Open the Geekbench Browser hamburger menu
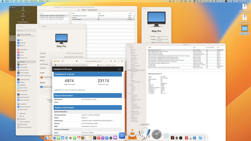251x141 pixels. coord(119,69)
